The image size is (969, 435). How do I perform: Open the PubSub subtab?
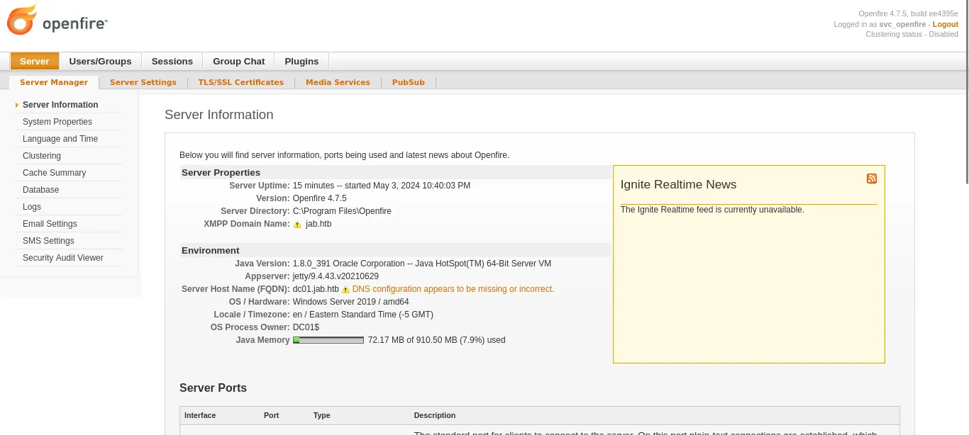[x=409, y=82]
